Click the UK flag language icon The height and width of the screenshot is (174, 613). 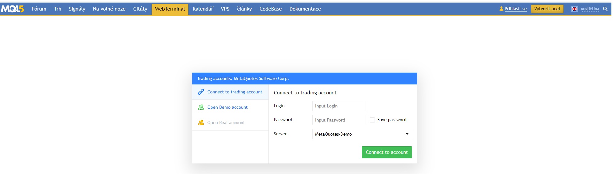[x=574, y=9]
